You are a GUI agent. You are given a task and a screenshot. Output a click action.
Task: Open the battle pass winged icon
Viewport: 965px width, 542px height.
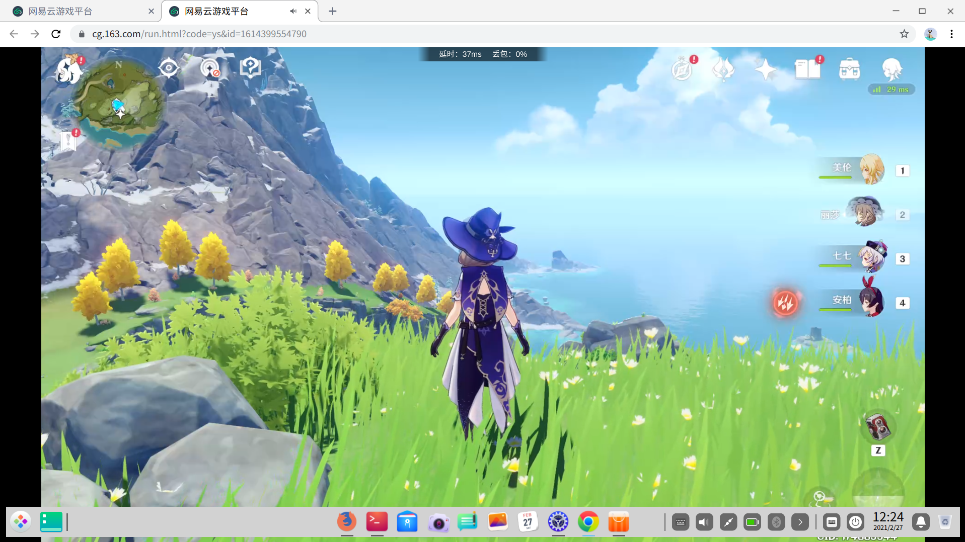coord(723,69)
